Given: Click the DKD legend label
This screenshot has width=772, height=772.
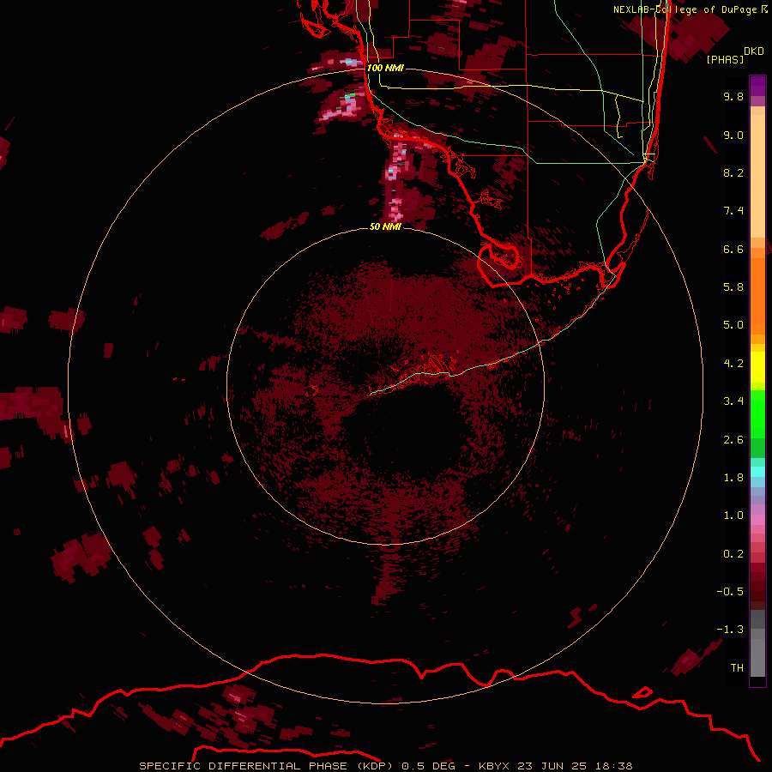Looking at the screenshot, I should pos(754,51).
